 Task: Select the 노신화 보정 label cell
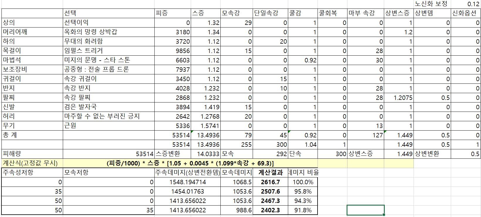click(431, 4)
